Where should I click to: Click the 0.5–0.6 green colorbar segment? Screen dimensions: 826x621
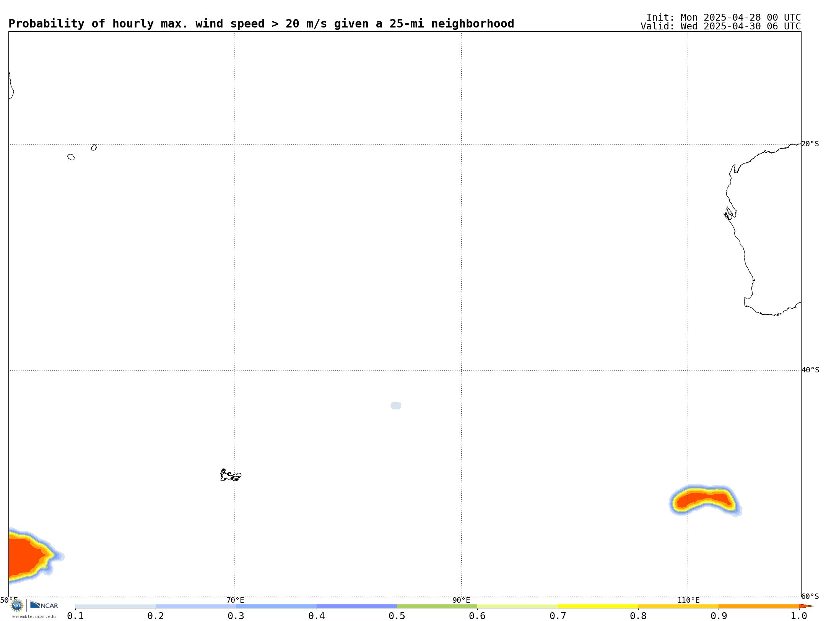coord(437,606)
